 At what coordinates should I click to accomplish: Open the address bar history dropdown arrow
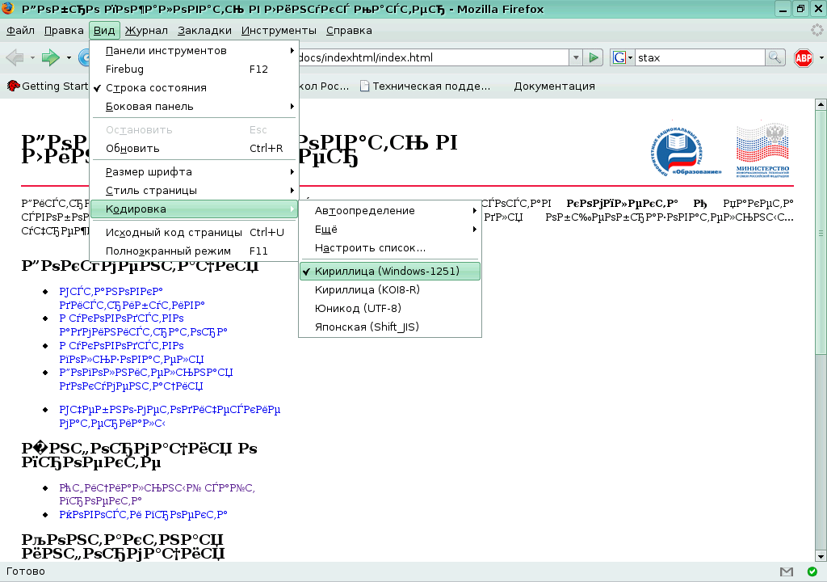(576, 57)
